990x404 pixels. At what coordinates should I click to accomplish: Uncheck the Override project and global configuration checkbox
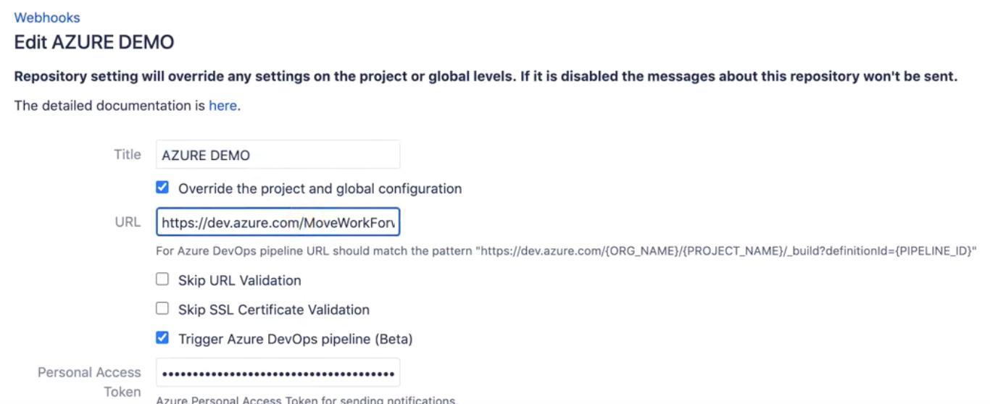point(162,188)
